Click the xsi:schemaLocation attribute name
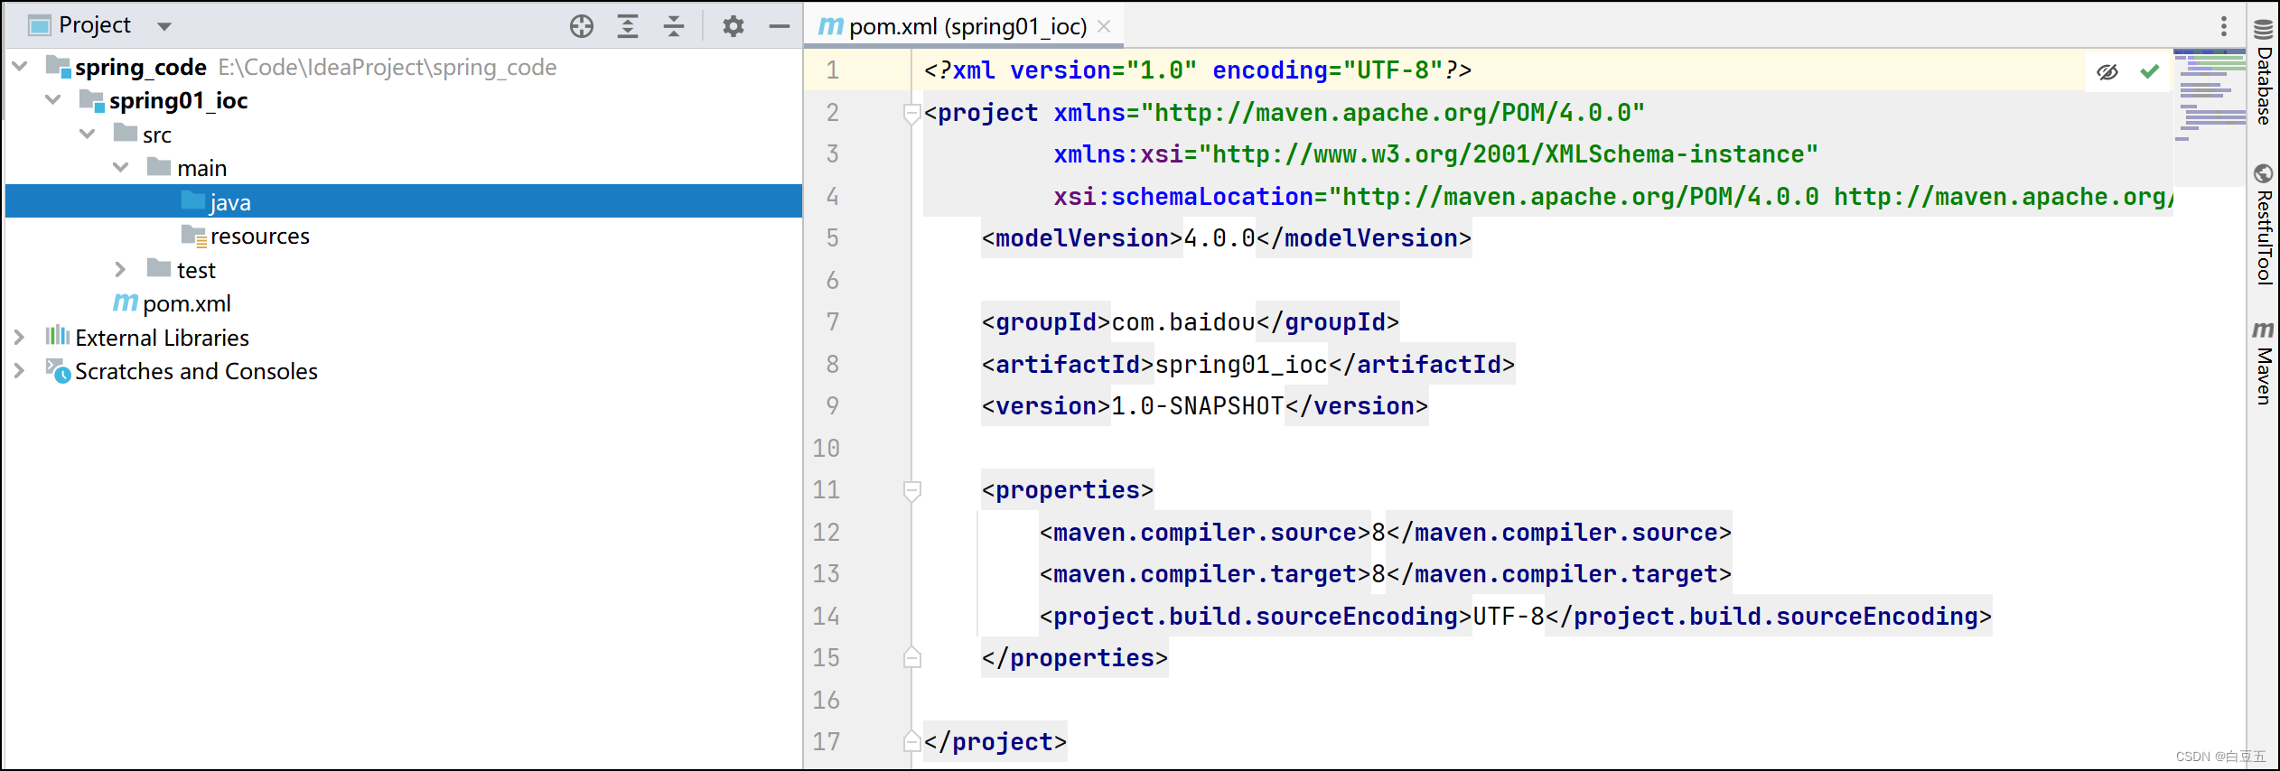 click(x=1183, y=197)
